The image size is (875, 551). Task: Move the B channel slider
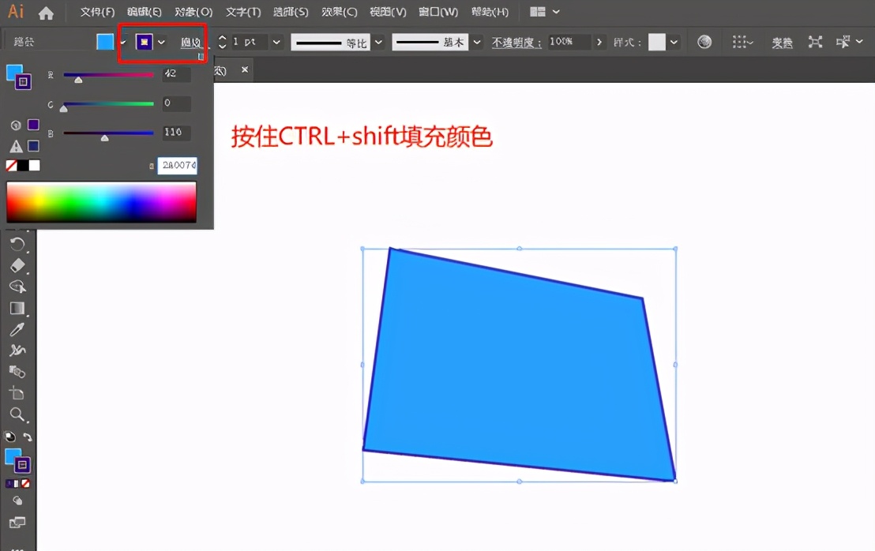[105, 137]
